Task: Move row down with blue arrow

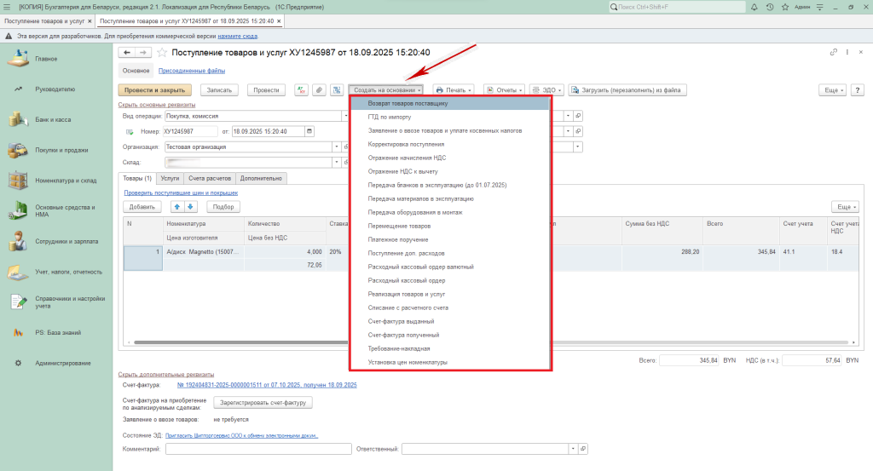Action: click(x=191, y=206)
